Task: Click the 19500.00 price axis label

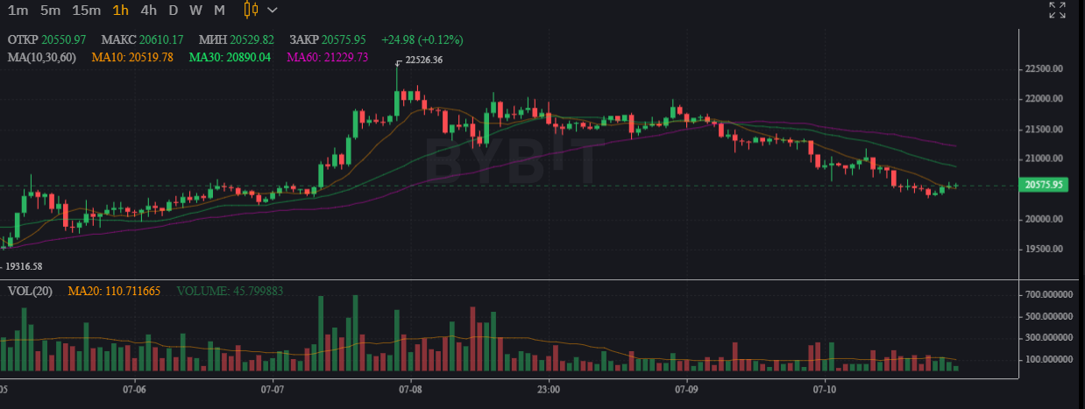Action: click(1044, 249)
